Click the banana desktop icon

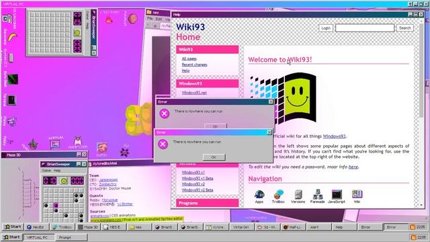pyautogui.click(x=12, y=37)
